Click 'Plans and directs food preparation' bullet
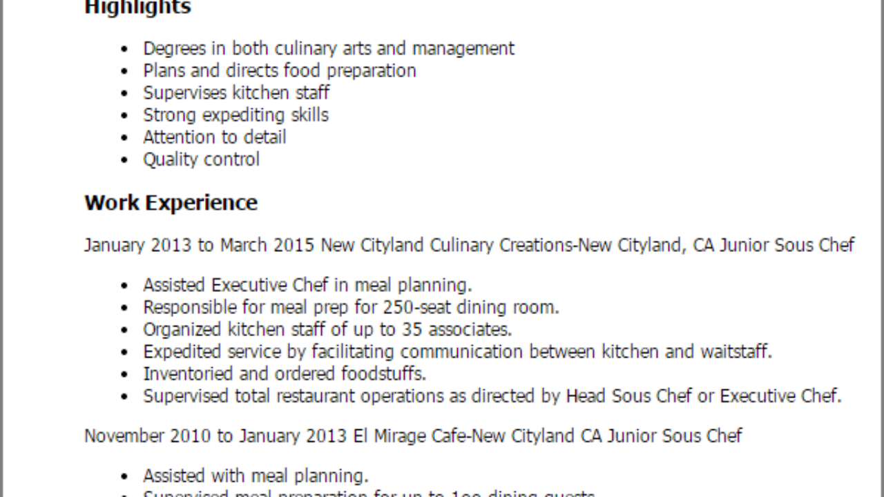 coord(280,71)
